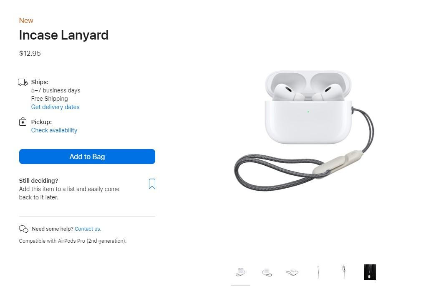Click the Apple bag icon beside Pickup

tap(23, 122)
